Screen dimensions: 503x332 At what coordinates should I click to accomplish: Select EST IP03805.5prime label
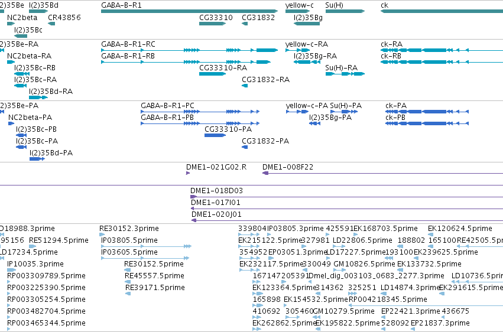129,240
